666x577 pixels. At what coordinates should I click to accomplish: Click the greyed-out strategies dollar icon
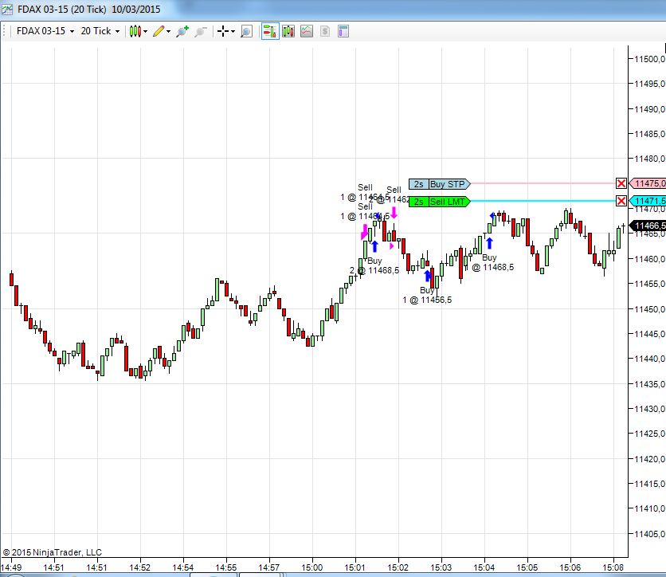click(324, 31)
